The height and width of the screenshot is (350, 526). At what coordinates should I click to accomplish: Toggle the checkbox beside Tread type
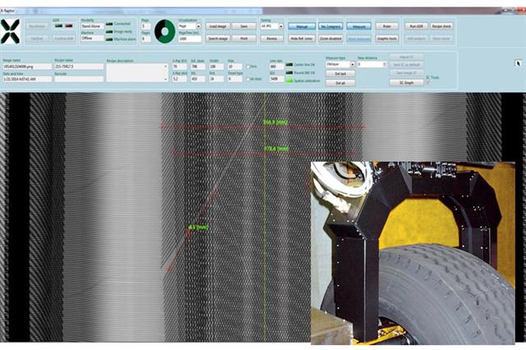(x=248, y=79)
